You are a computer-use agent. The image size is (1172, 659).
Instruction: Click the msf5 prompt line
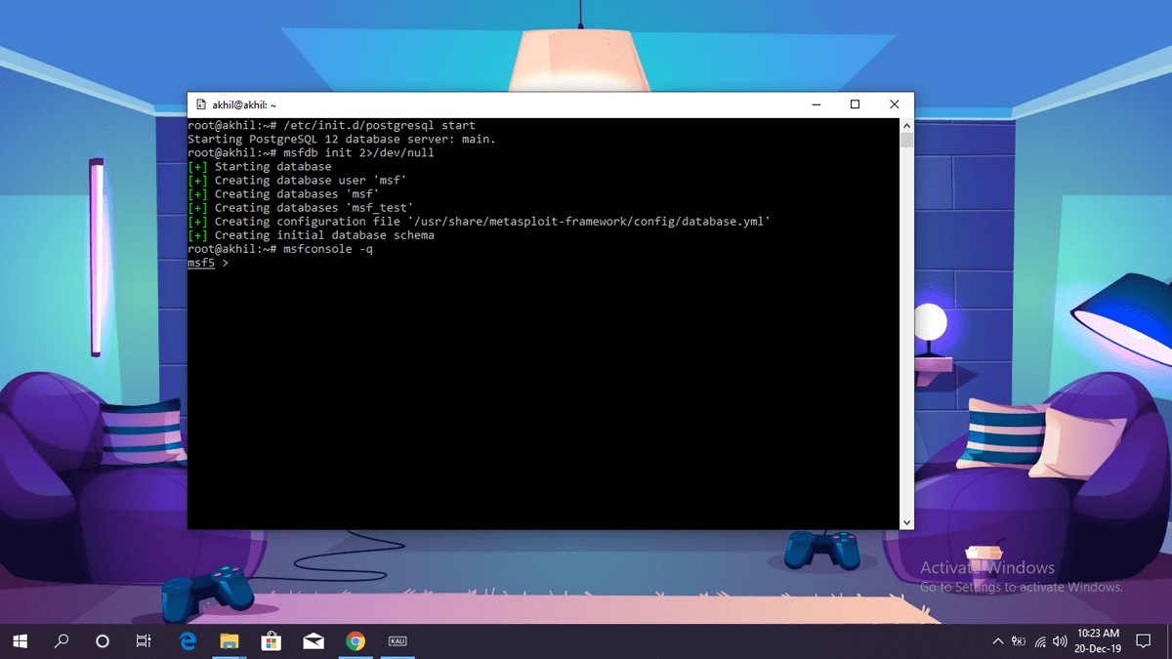pos(208,263)
